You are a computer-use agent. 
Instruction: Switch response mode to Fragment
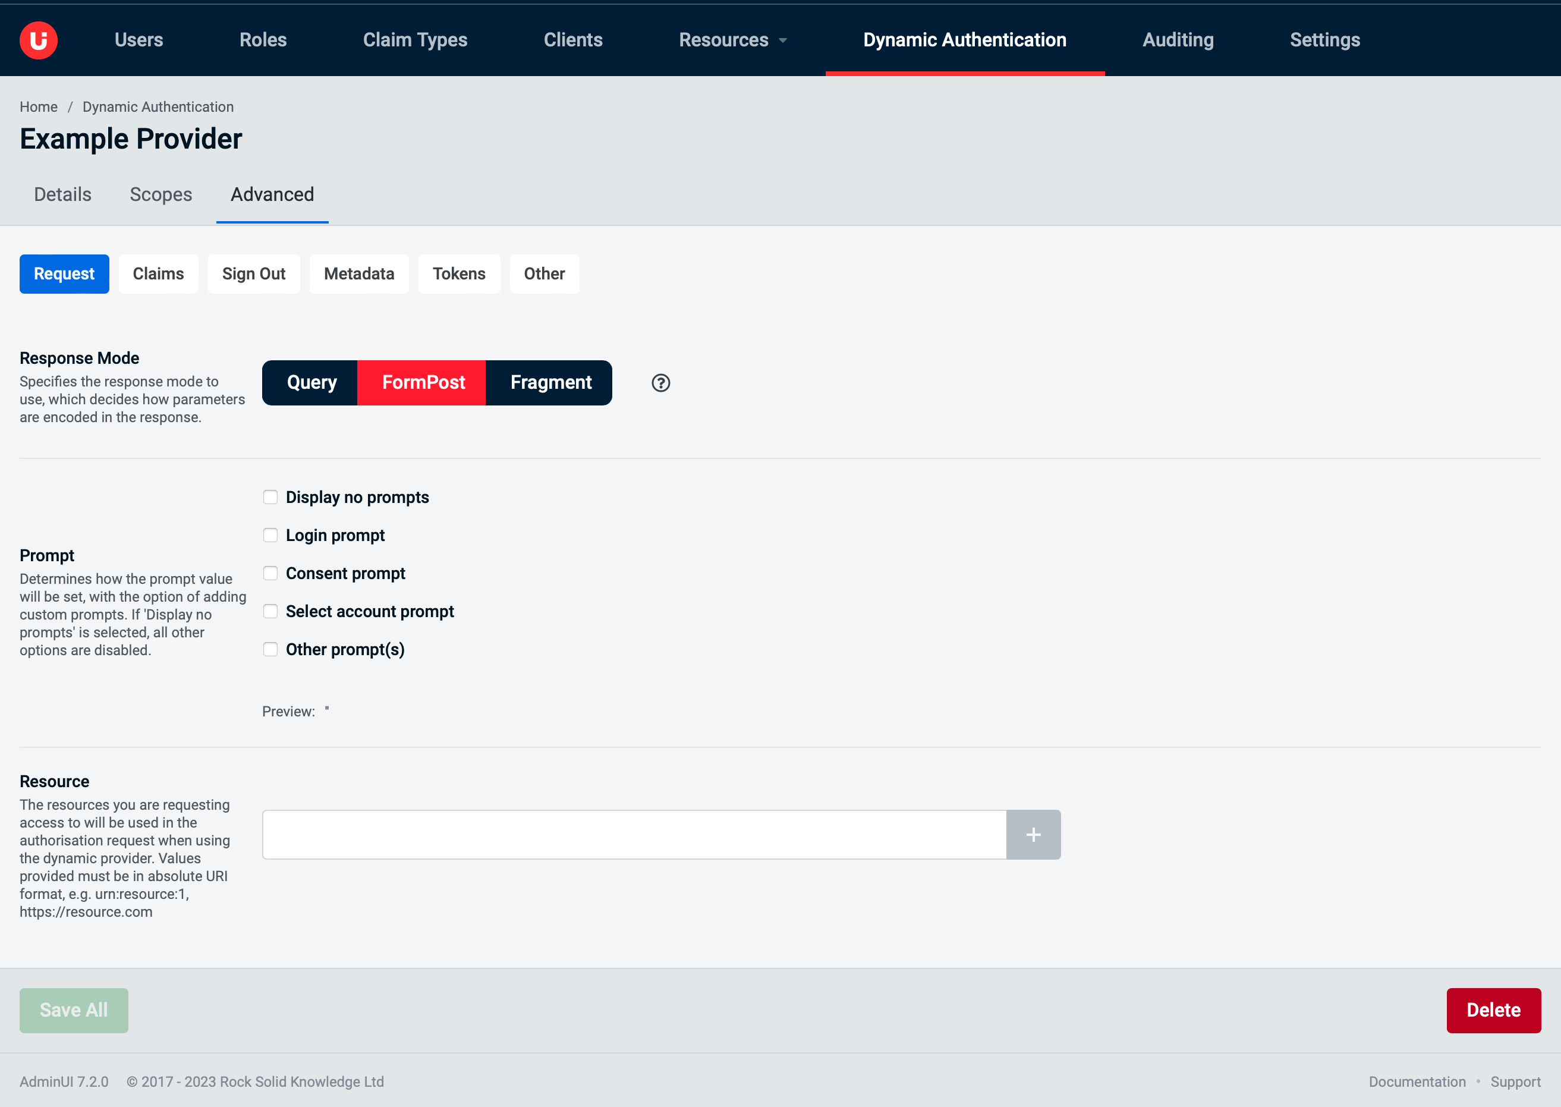point(549,382)
